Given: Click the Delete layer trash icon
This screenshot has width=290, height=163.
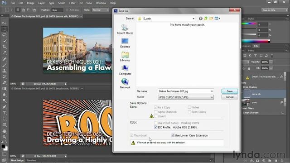Looking at the screenshot, I should (x=282, y=161).
